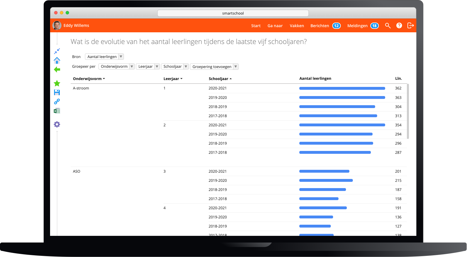Image resolution: width=467 pixels, height=257 pixels.
Task: Open the 'Groepering toevoegen' dropdown
Action: click(214, 67)
